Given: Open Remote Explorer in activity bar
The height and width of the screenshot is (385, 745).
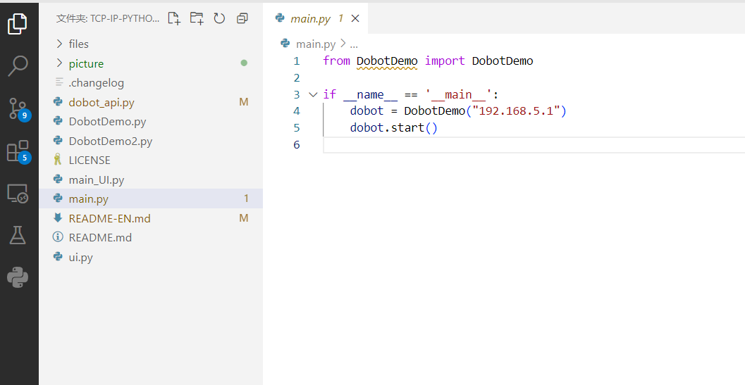Looking at the screenshot, I should click(x=18, y=194).
